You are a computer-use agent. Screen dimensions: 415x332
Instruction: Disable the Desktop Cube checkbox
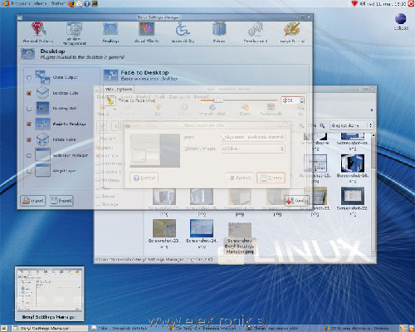coord(29,93)
